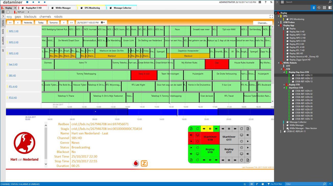333x186 pixels.
Task: Click the Channels... button
Action: 263,23
